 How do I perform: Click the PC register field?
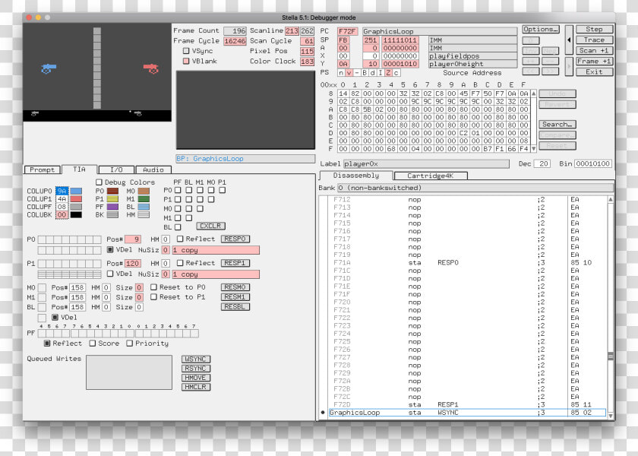[x=347, y=31]
